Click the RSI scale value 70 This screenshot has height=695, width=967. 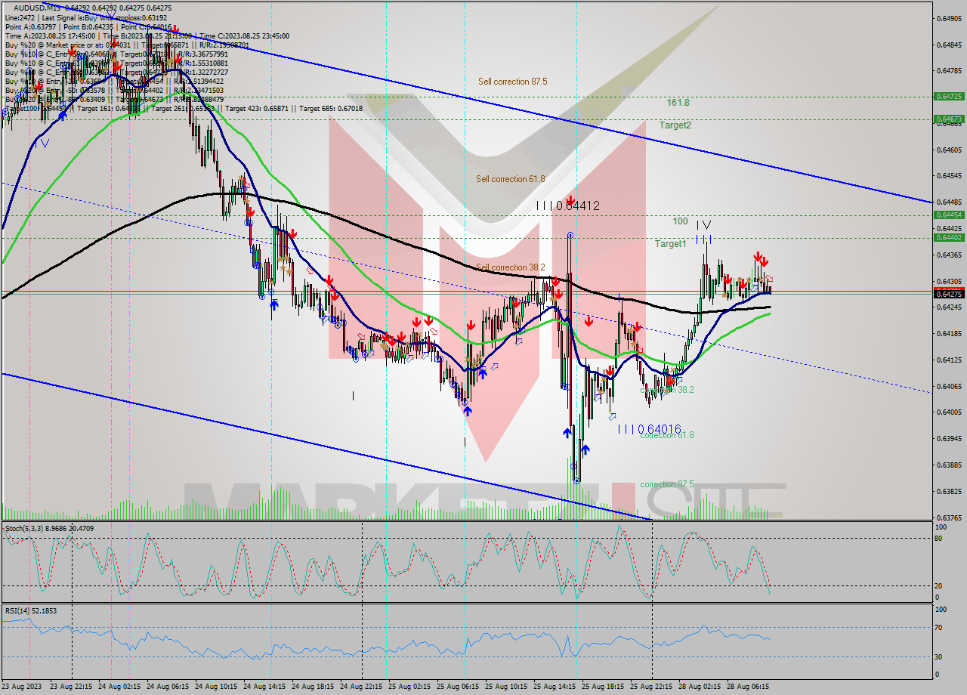(x=939, y=627)
